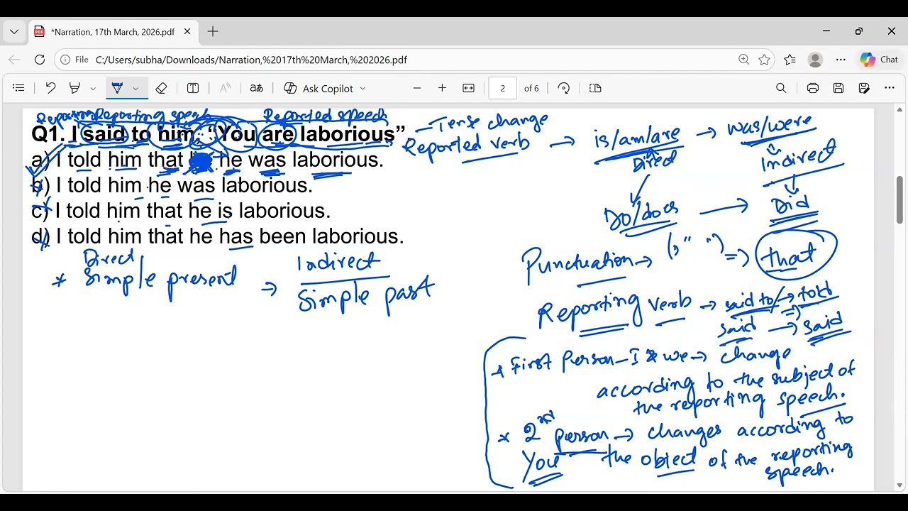This screenshot has height=511, width=908.
Task: Toggle the page view icon
Action: coord(595,88)
